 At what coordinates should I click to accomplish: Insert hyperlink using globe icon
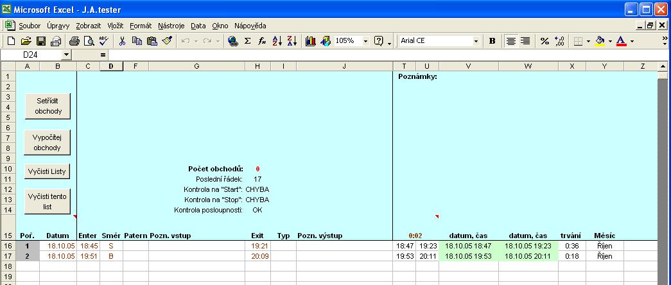tap(233, 41)
